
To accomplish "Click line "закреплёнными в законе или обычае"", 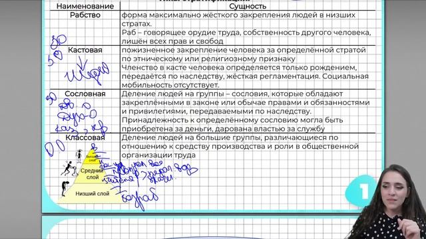I will click(x=246, y=102).
